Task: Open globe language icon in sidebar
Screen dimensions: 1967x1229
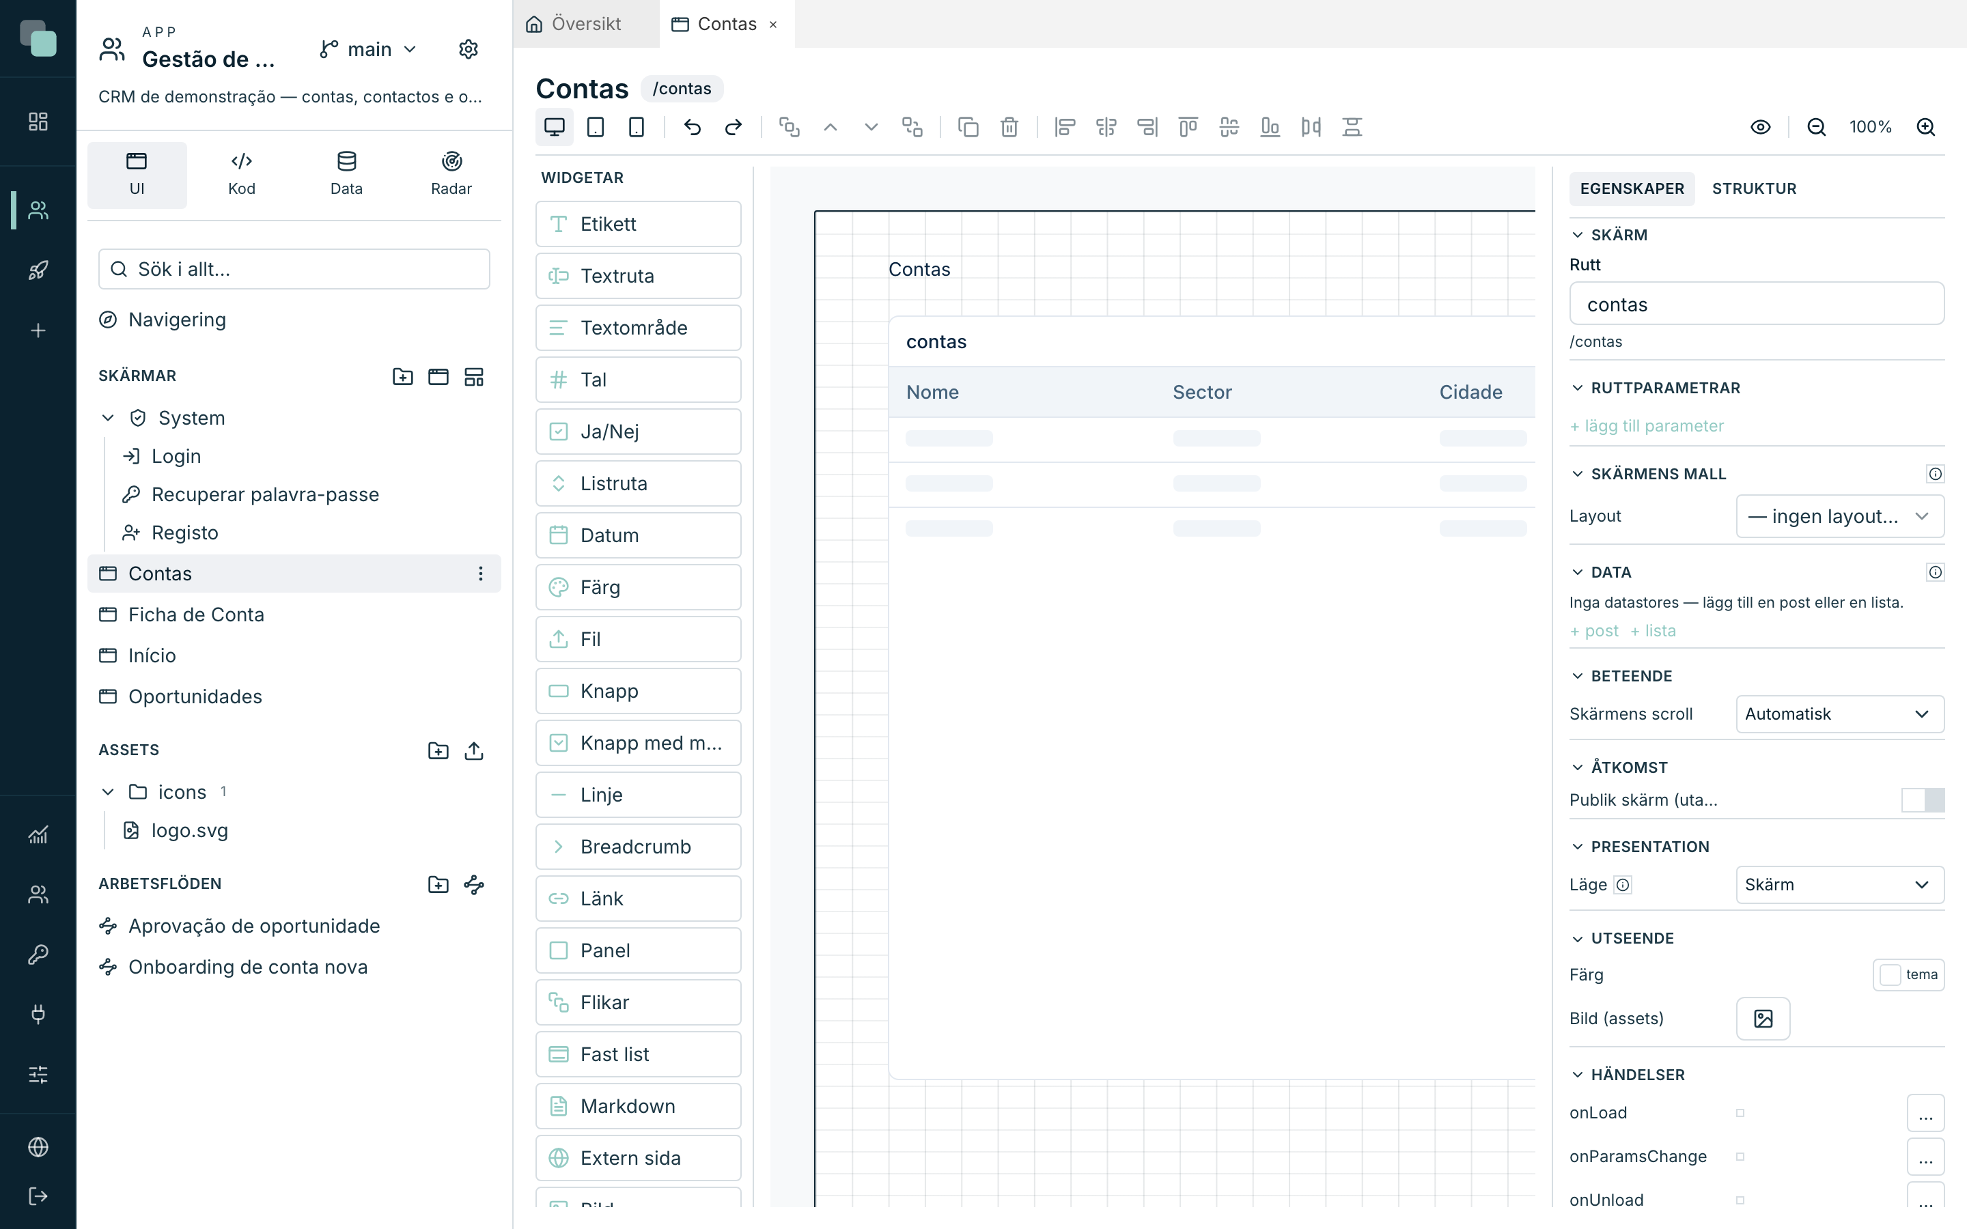Action: pyautogui.click(x=38, y=1147)
